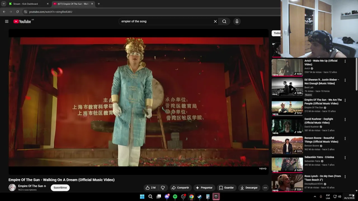Open Empire Of The Sun channel avatar
The image size is (358, 201).
(12, 188)
